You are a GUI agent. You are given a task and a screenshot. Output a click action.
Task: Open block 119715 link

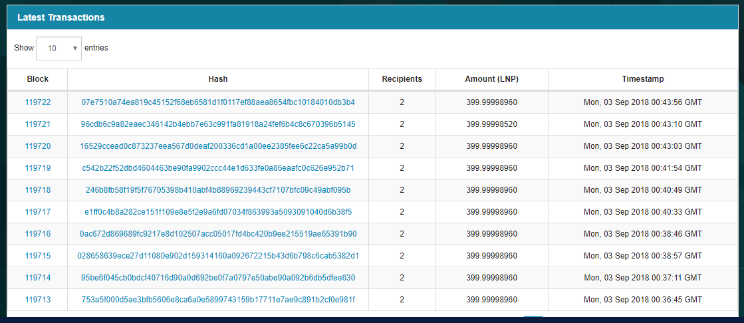coord(38,256)
